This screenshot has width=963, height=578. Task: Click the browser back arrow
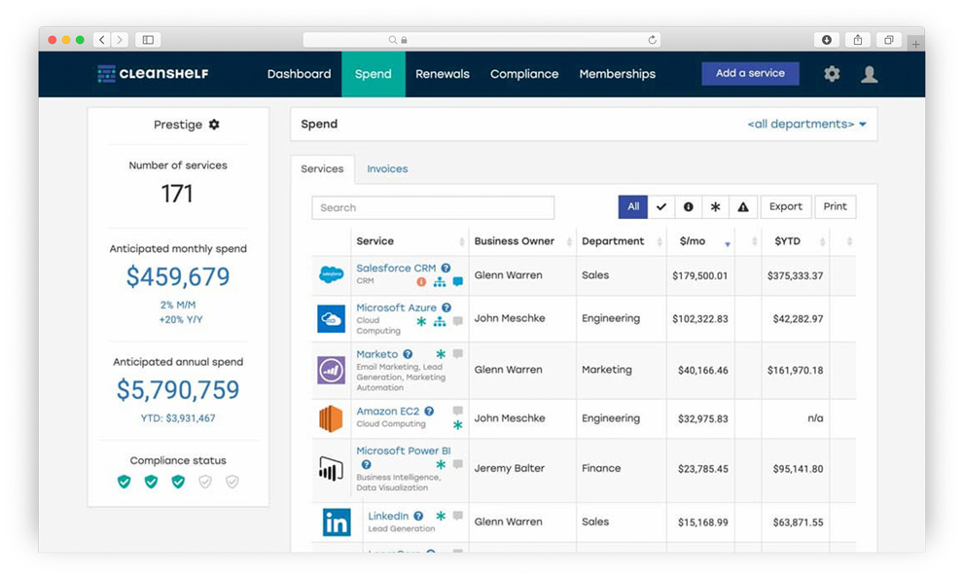(x=102, y=40)
